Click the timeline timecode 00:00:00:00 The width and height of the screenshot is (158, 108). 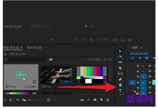[139, 54]
